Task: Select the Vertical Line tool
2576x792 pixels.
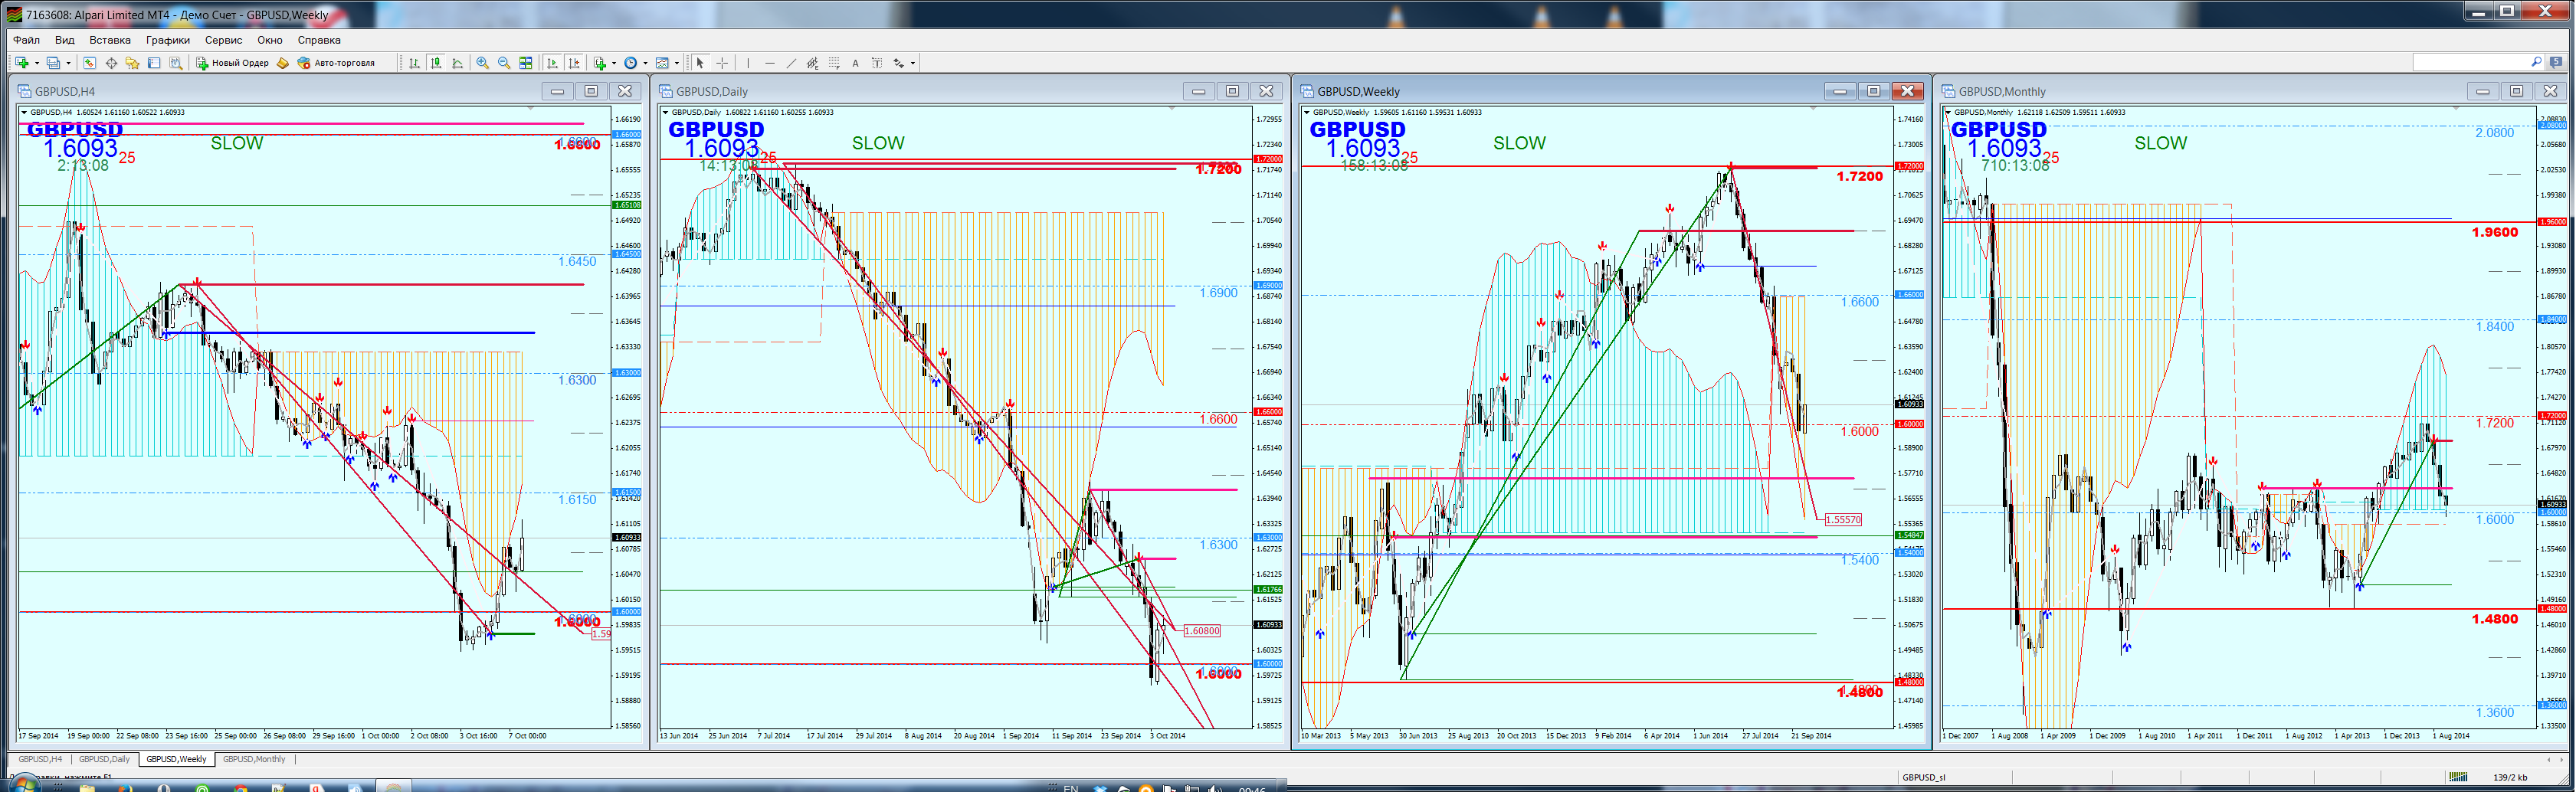Action: [x=748, y=63]
